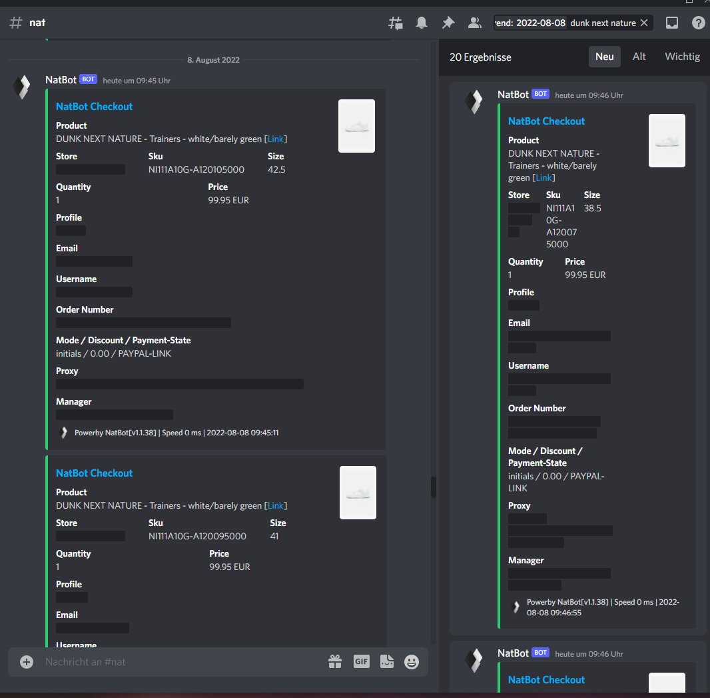
Task: Click the #nat channel hashtag icon
Action: click(x=15, y=22)
